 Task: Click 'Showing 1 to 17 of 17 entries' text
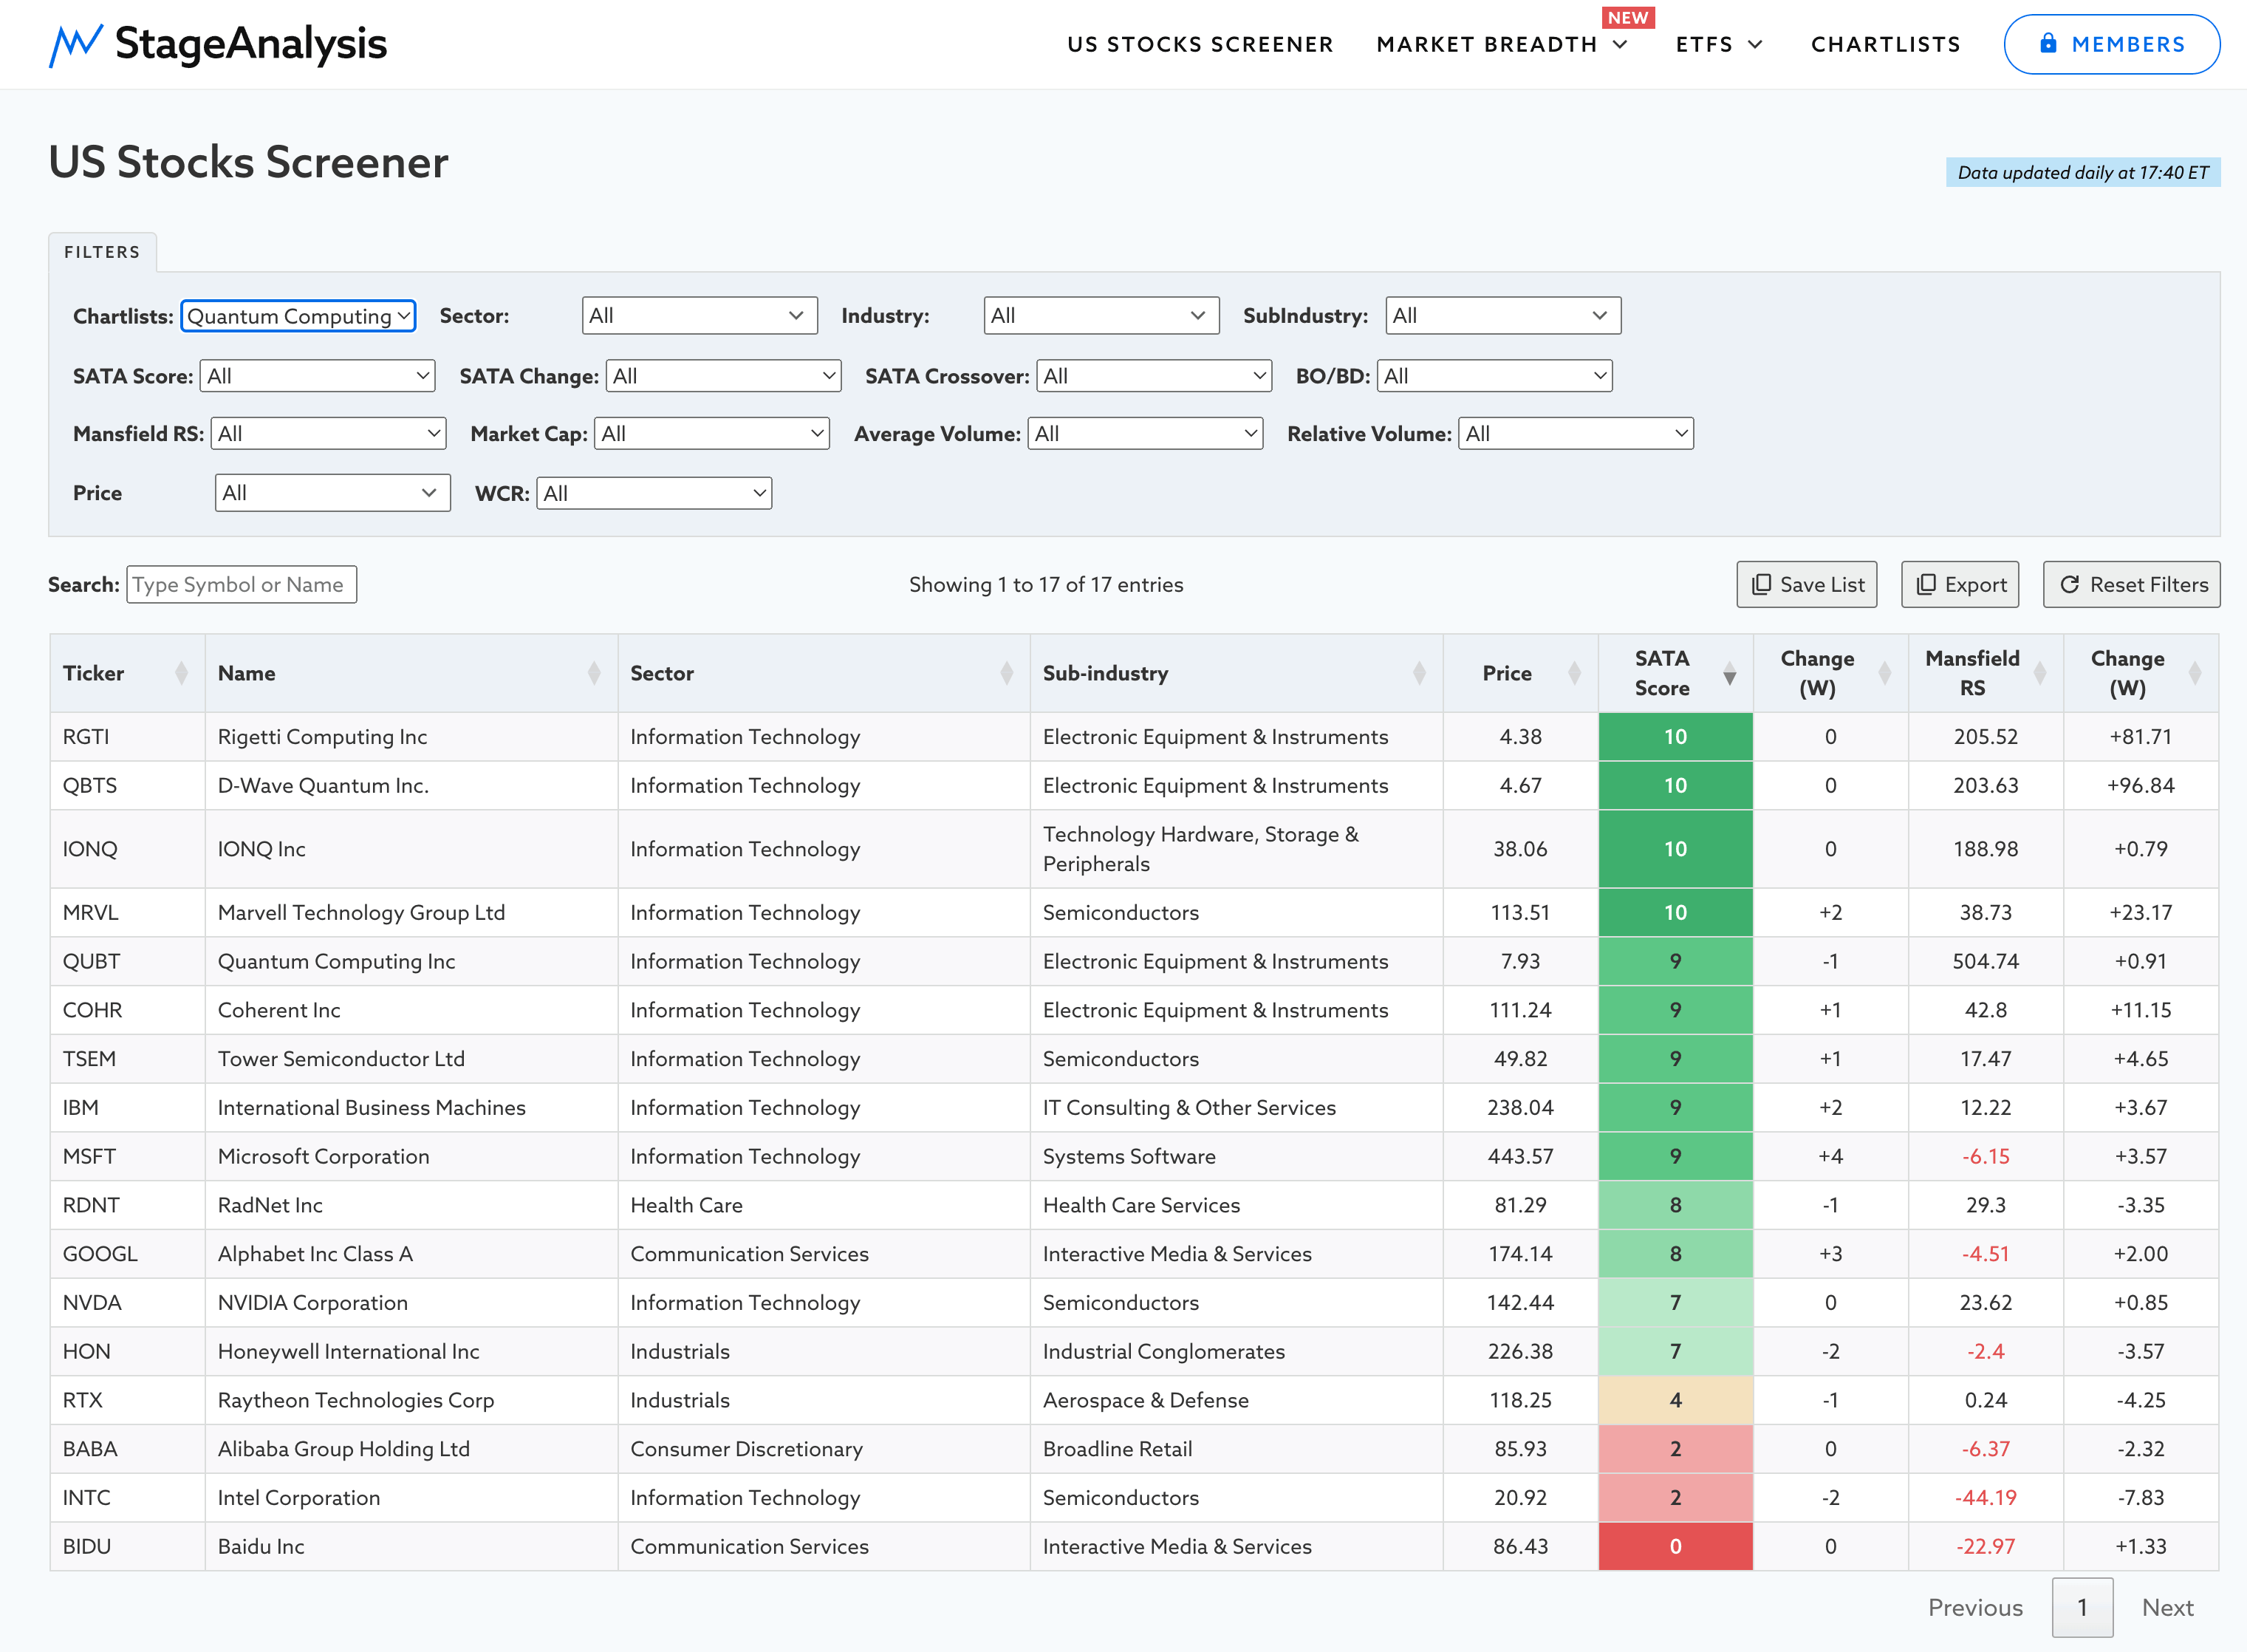point(1045,585)
